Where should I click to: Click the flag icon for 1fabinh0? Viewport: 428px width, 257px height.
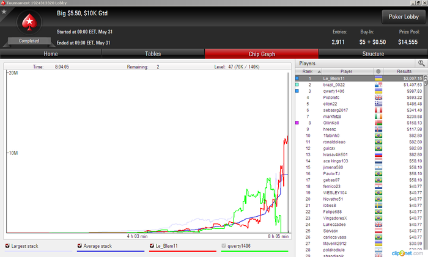point(378,136)
